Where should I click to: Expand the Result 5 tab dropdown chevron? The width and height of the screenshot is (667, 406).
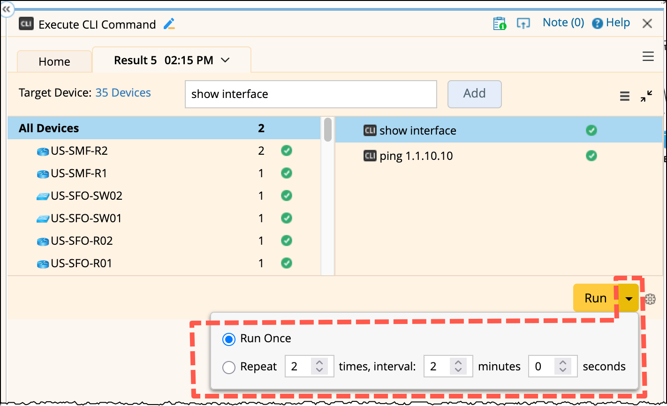(225, 60)
